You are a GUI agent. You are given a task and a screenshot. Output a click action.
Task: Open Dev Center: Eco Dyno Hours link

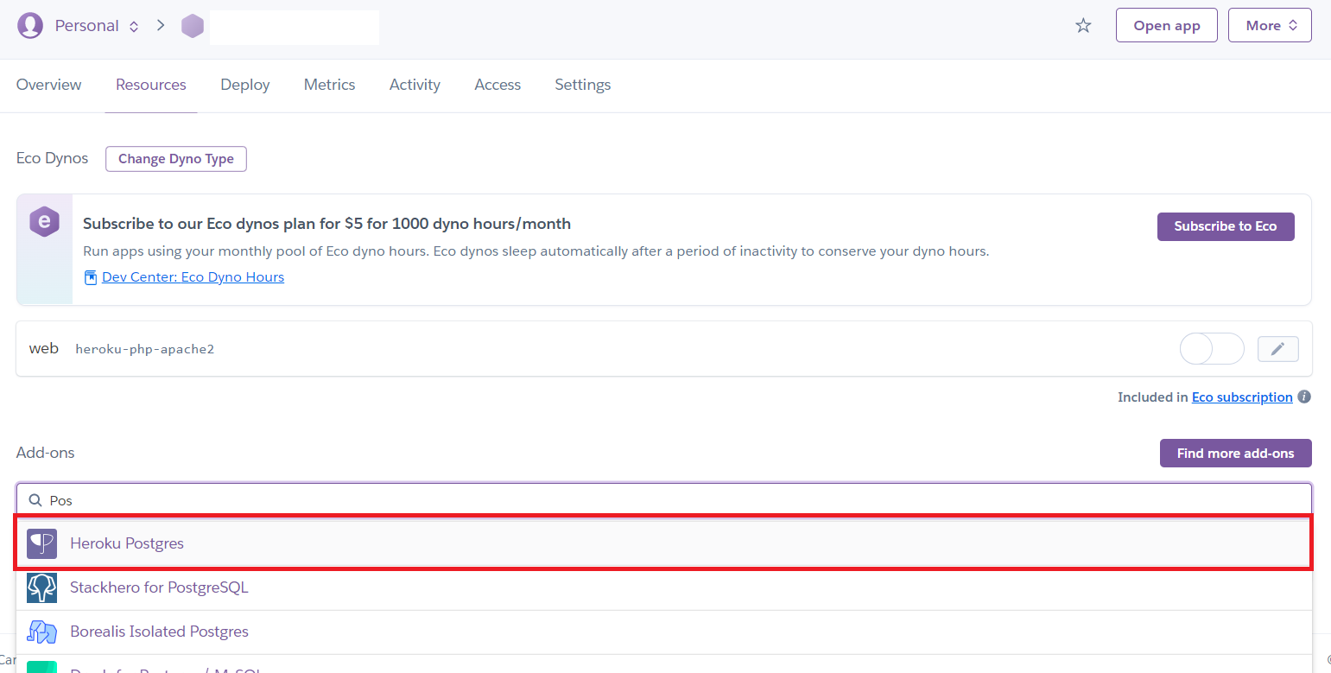193,277
